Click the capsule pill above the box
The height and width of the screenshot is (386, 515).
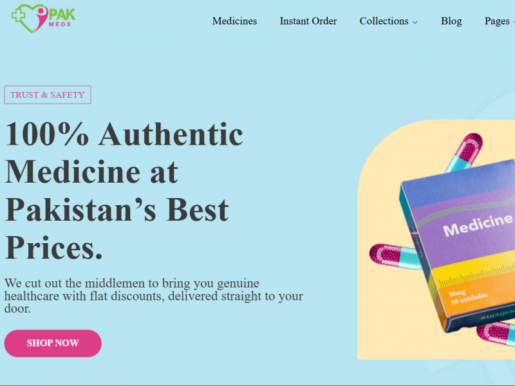tap(464, 152)
